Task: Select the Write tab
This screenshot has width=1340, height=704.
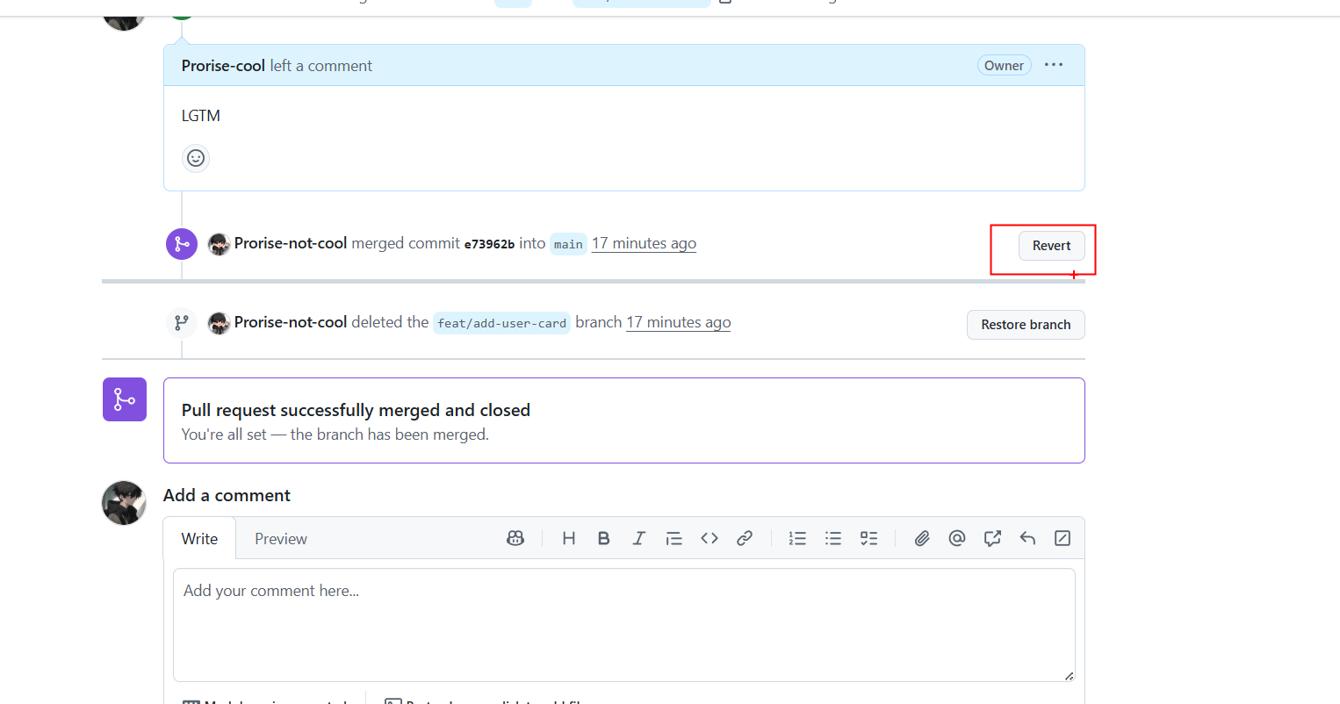Action: (x=199, y=539)
